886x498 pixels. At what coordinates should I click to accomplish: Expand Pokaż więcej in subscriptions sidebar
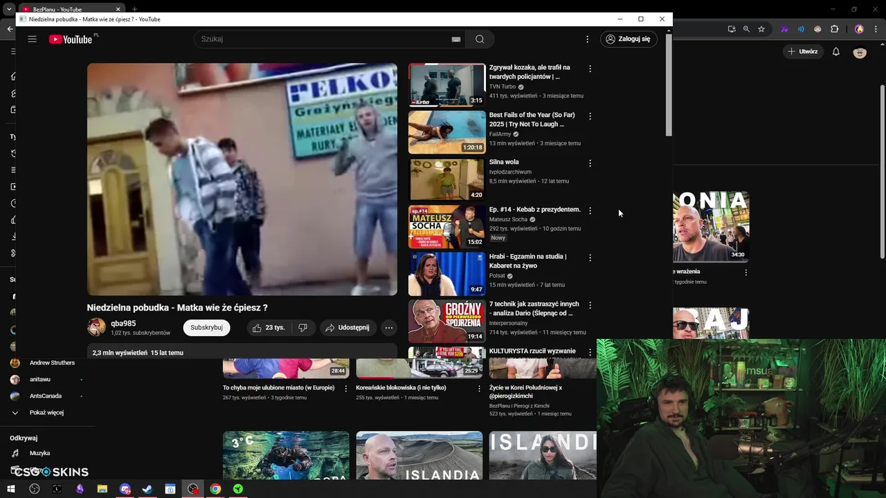pos(46,413)
